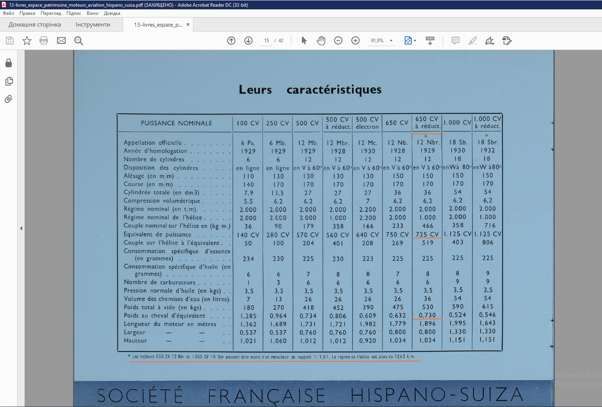The width and height of the screenshot is (602, 407).
Task: Show security lock panel in sidebar
Action: pyautogui.click(x=9, y=63)
